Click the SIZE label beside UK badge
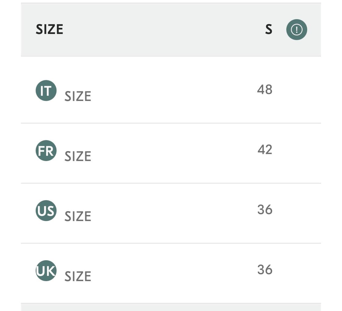The height and width of the screenshot is (311, 342). click(x=78, y=276)
